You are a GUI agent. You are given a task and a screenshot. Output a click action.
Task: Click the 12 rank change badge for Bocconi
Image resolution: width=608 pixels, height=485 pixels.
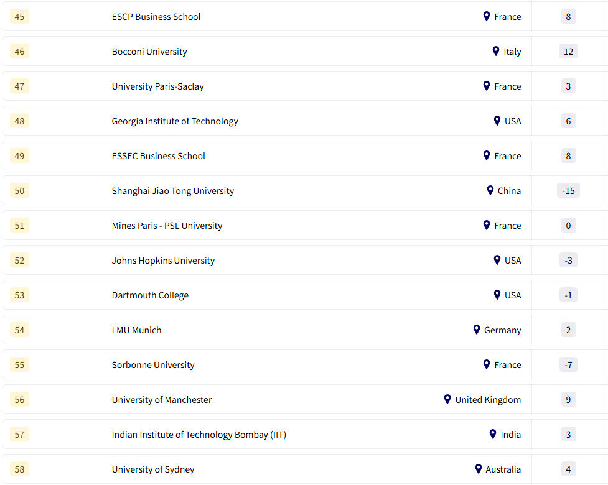point(568,52)
